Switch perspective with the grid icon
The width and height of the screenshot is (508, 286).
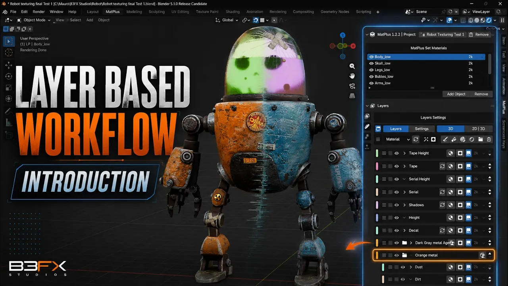pyautogui.click(x=352, y=96)
